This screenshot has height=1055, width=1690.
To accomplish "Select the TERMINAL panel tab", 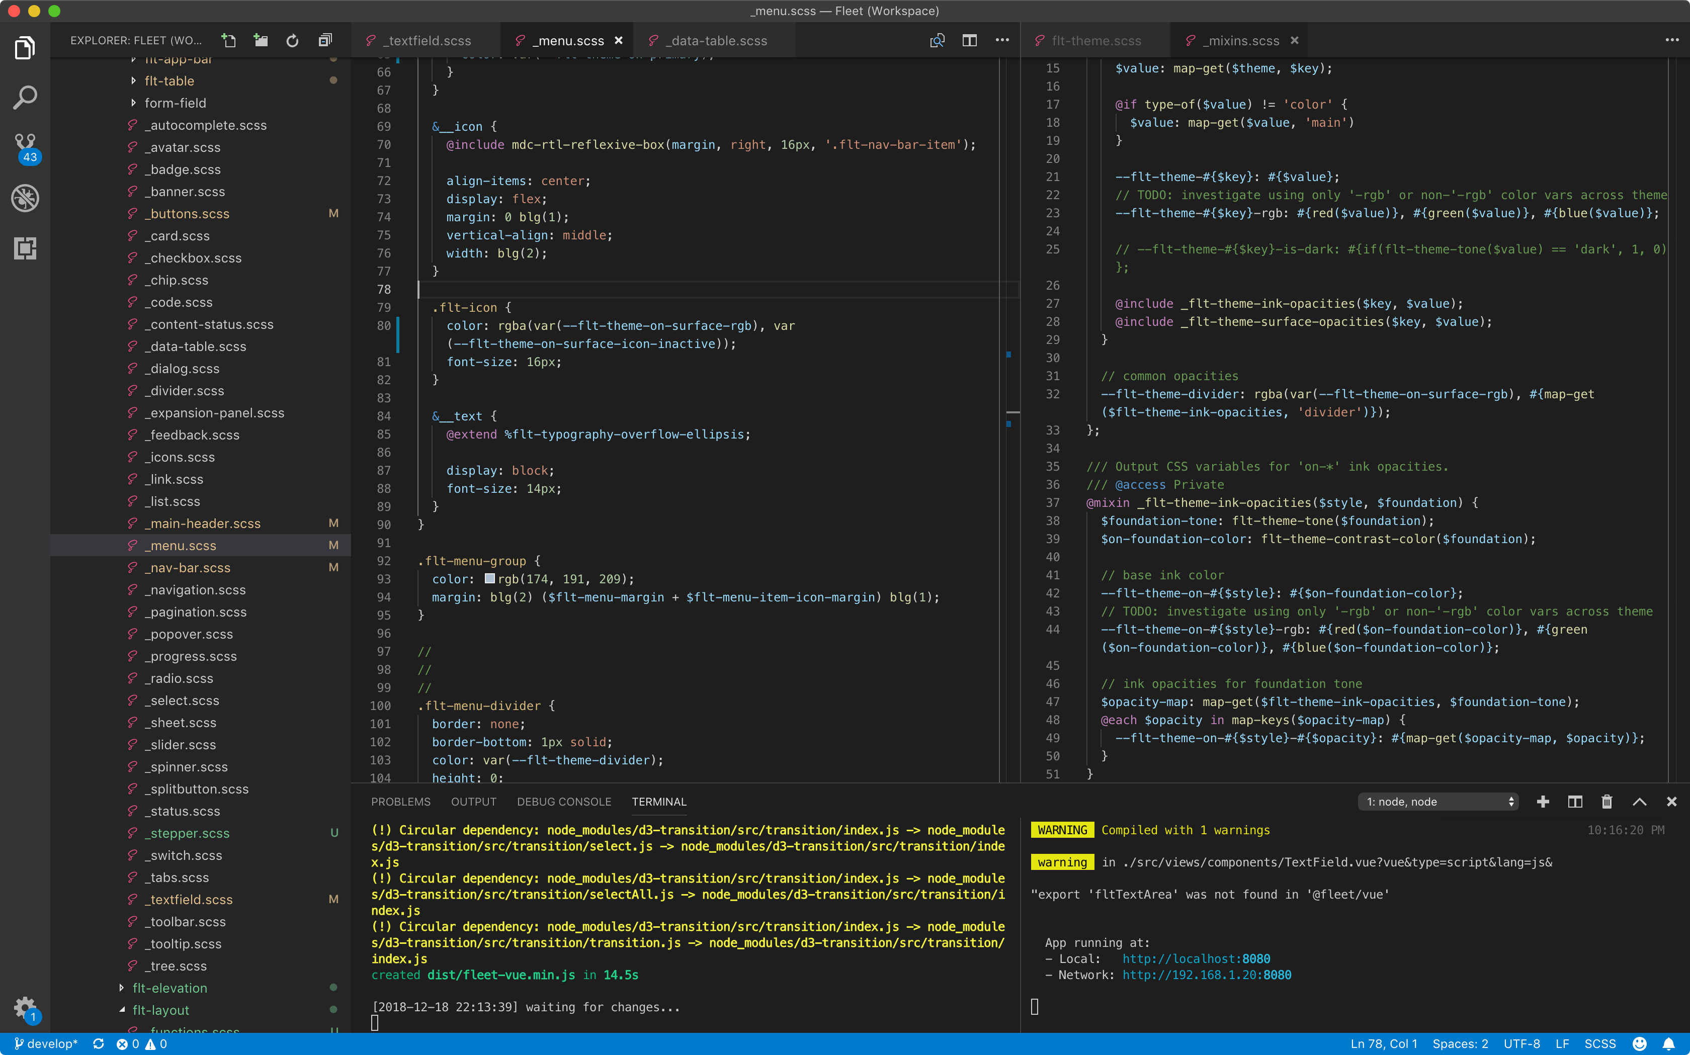I will click(659, 802).
